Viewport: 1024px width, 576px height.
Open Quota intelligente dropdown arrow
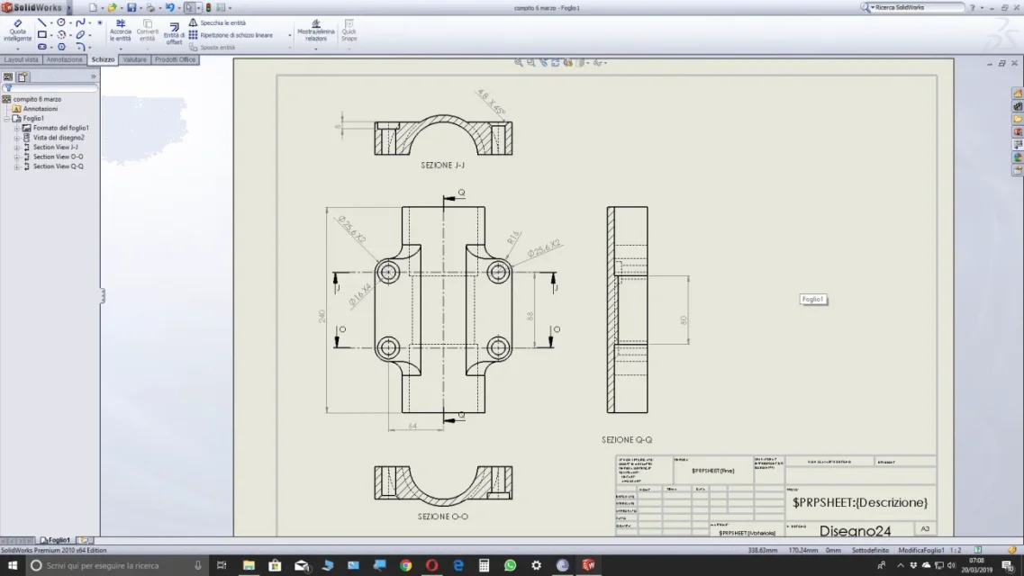point(18,49)
